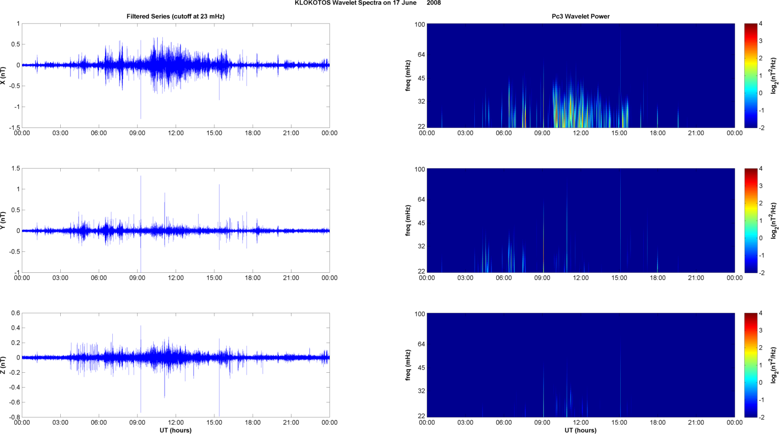Click the colorbar beside the bottom spectrogram
Viewport: 779px width, 434px height.
pyautogui.click(x=750, y=365)
